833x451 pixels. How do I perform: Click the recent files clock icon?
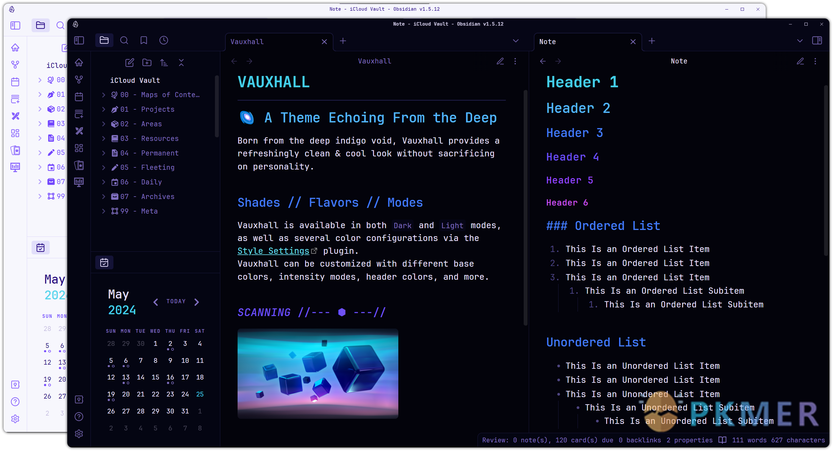tap(164, 41)
